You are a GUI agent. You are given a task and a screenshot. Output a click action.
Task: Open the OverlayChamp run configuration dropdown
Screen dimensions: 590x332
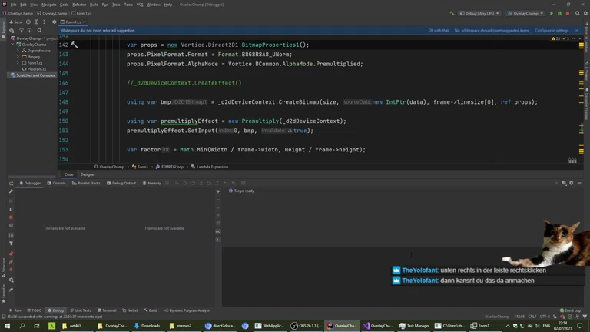coord(525,13)
